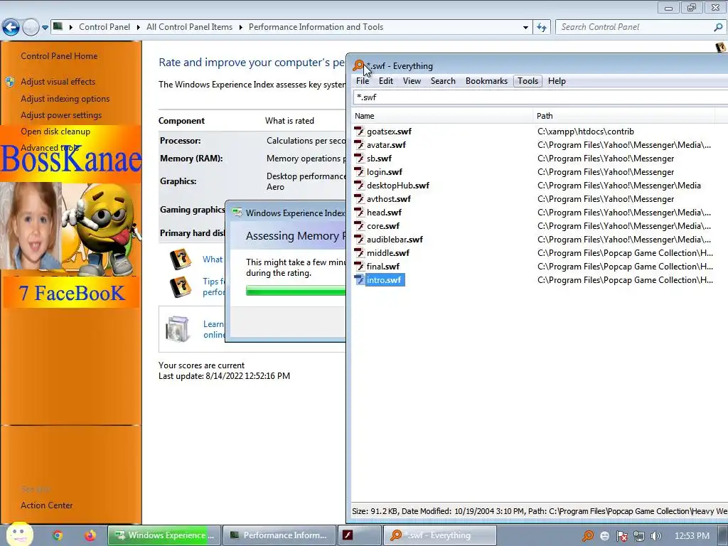Viewport: 728px width, 546px height.
Task: Click the C:\xampp\htdocs\contrib path cell
Action: (x=586, y=132)
